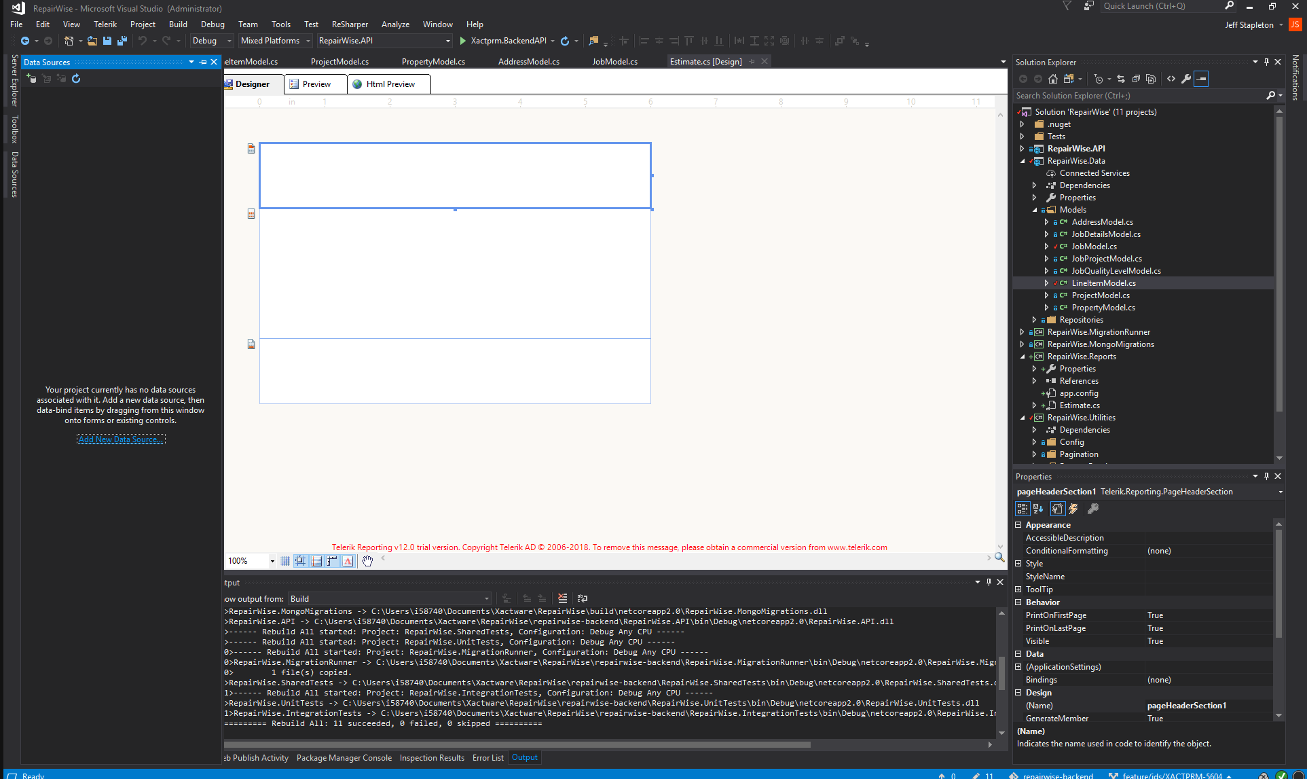This screenshot has height=779, width=1307.
Task: Click the Alphabetical sort icon in Properties
Action: pos(1038,509)
